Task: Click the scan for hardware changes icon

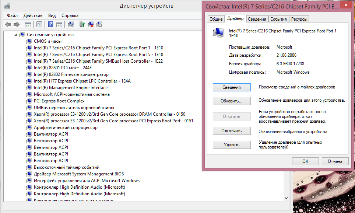Action: (71, 24)
